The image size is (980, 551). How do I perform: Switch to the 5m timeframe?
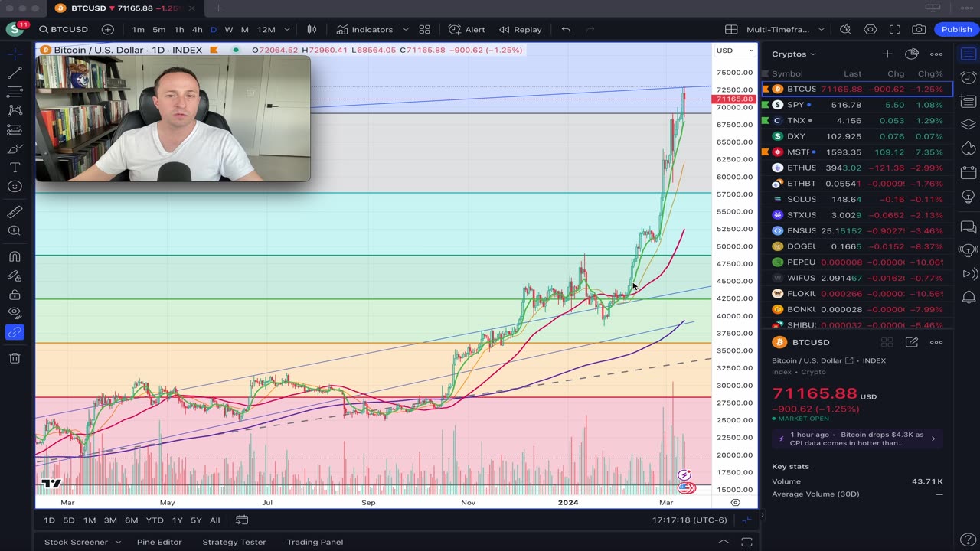[x=158, y=29]
